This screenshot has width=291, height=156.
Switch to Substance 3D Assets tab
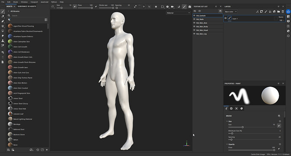pyautogui.click(x=27, y=6)
